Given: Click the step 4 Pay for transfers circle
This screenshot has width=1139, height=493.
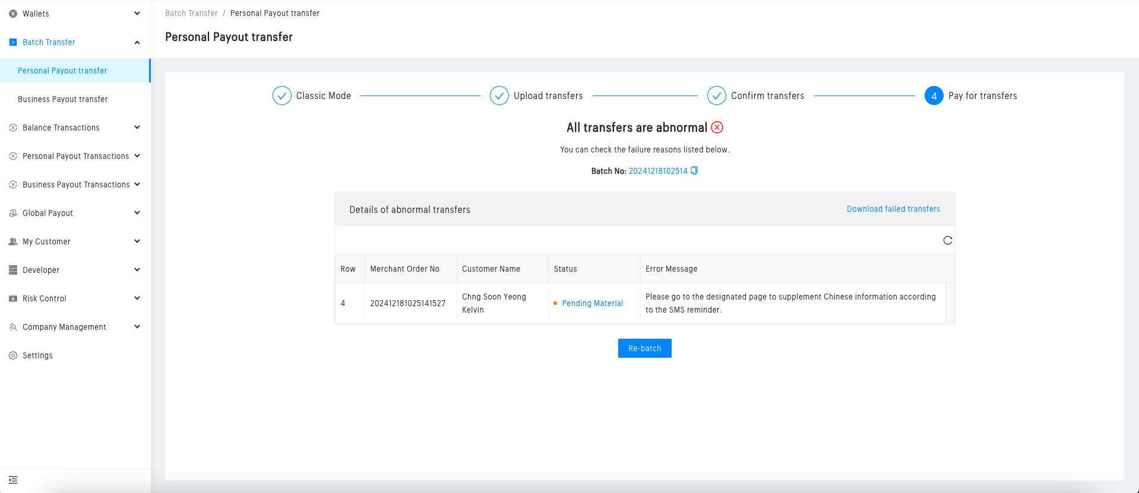Looking at the screenshot, I should [934, 96].
